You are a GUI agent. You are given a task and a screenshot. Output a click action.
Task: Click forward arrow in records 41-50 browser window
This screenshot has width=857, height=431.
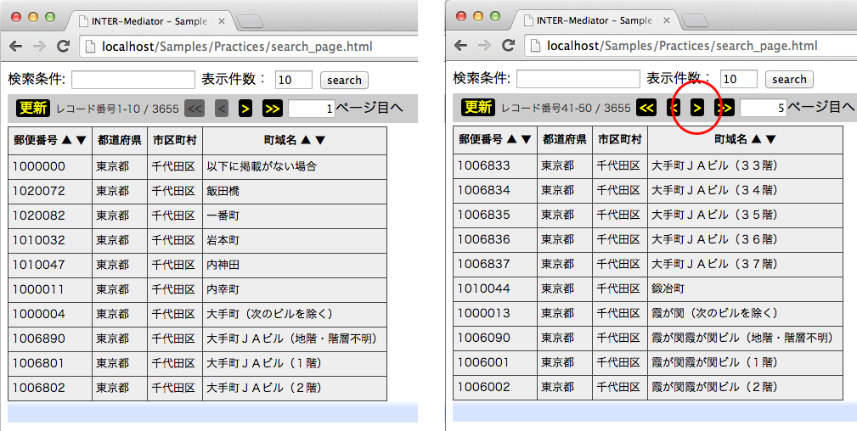[x=484, y=45]
